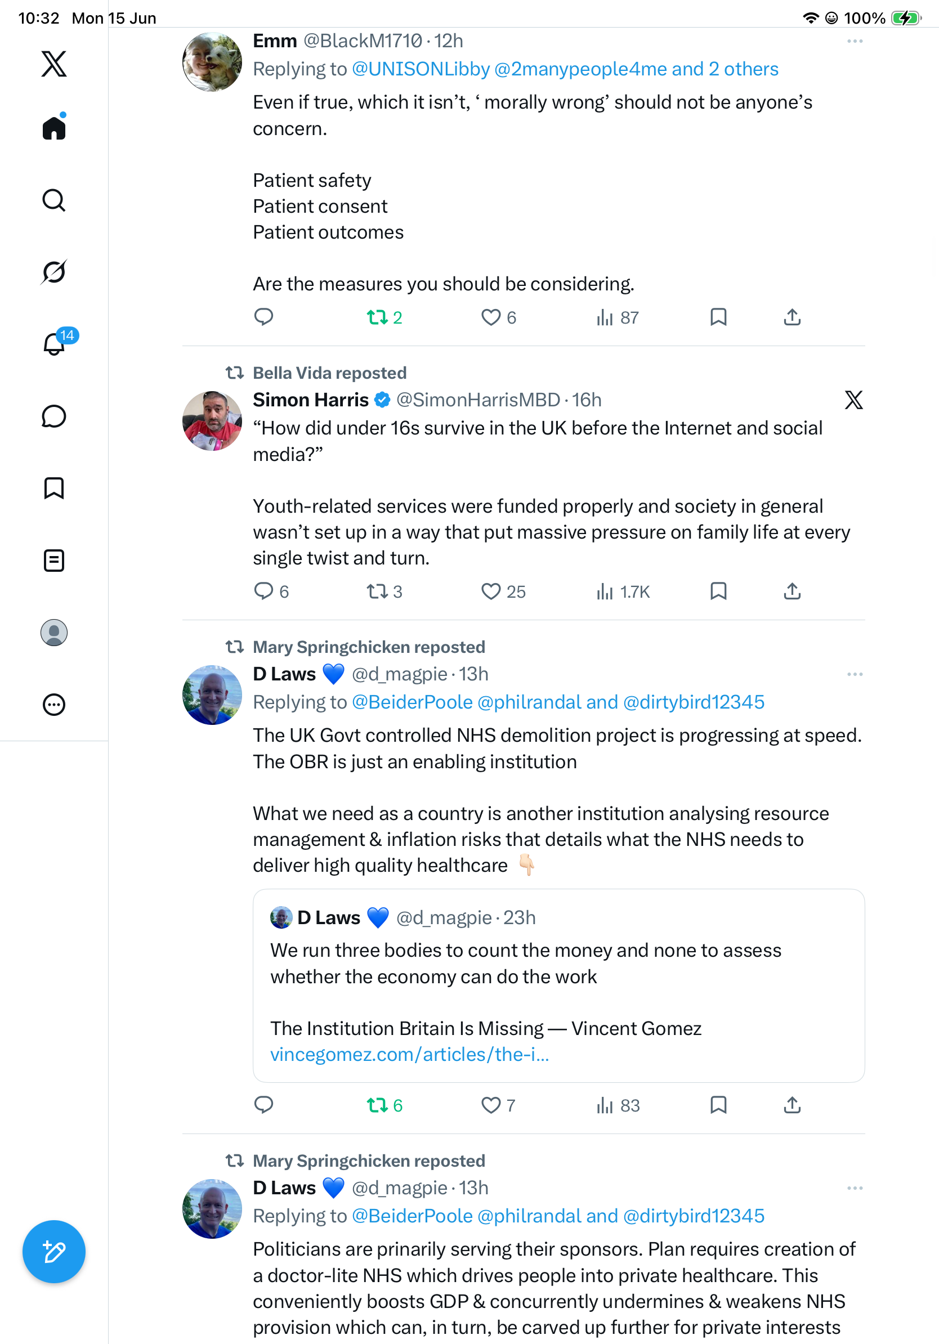Share Simon Harris's post

792,591
